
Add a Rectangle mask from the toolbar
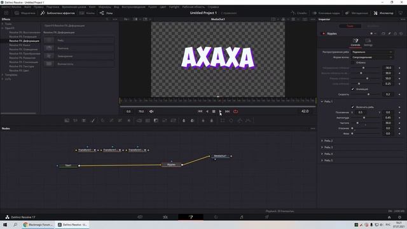[x=223, y=120]
